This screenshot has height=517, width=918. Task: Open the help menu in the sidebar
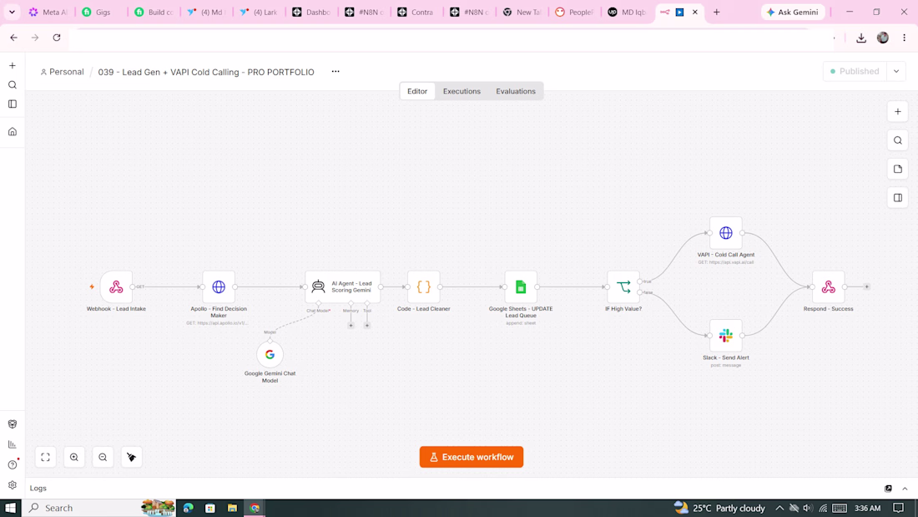[13, 465]
